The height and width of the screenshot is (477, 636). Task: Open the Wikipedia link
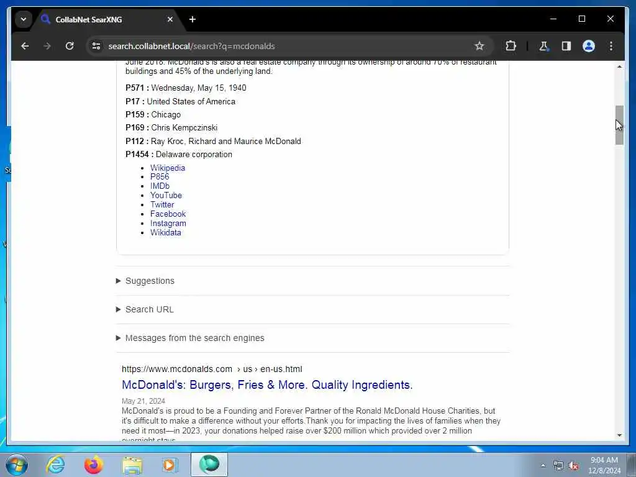tap(168, 168)
